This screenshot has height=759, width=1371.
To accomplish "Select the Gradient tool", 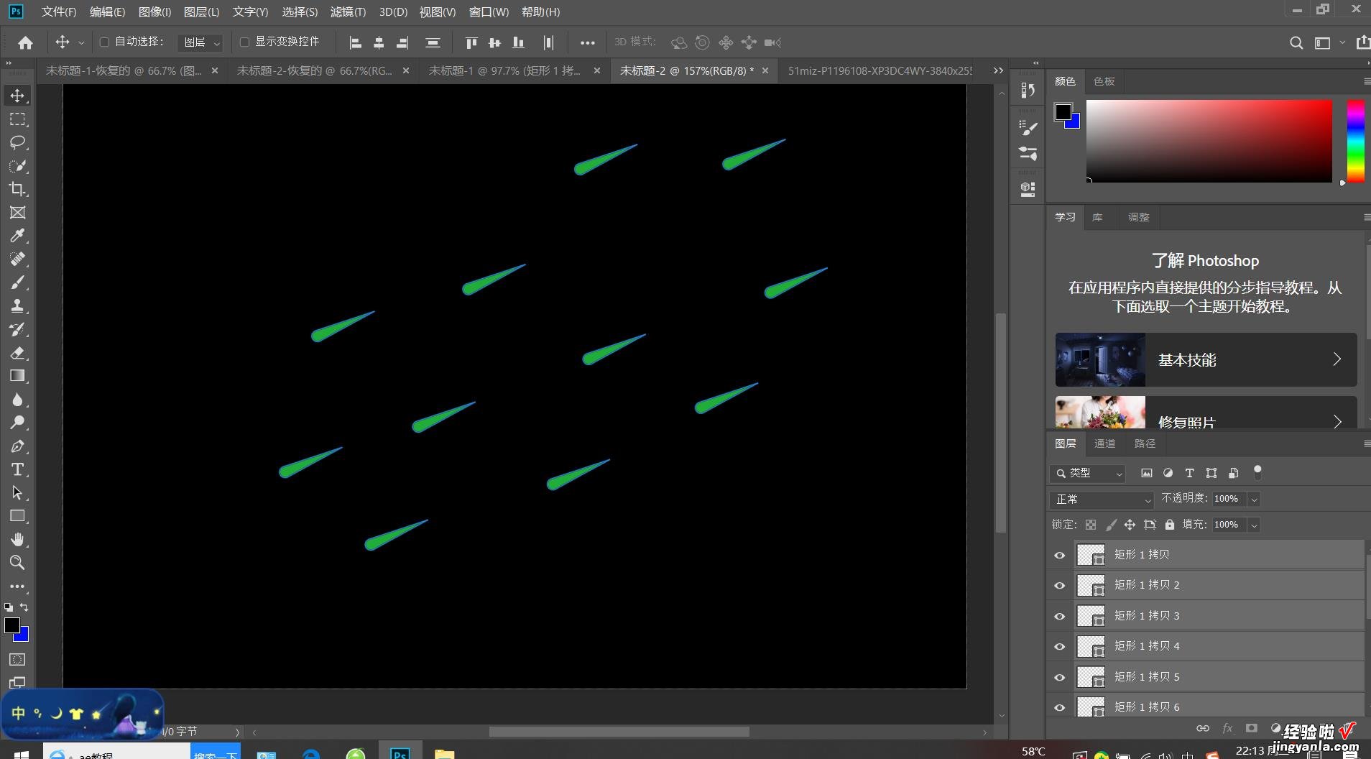I will point(17,376).
